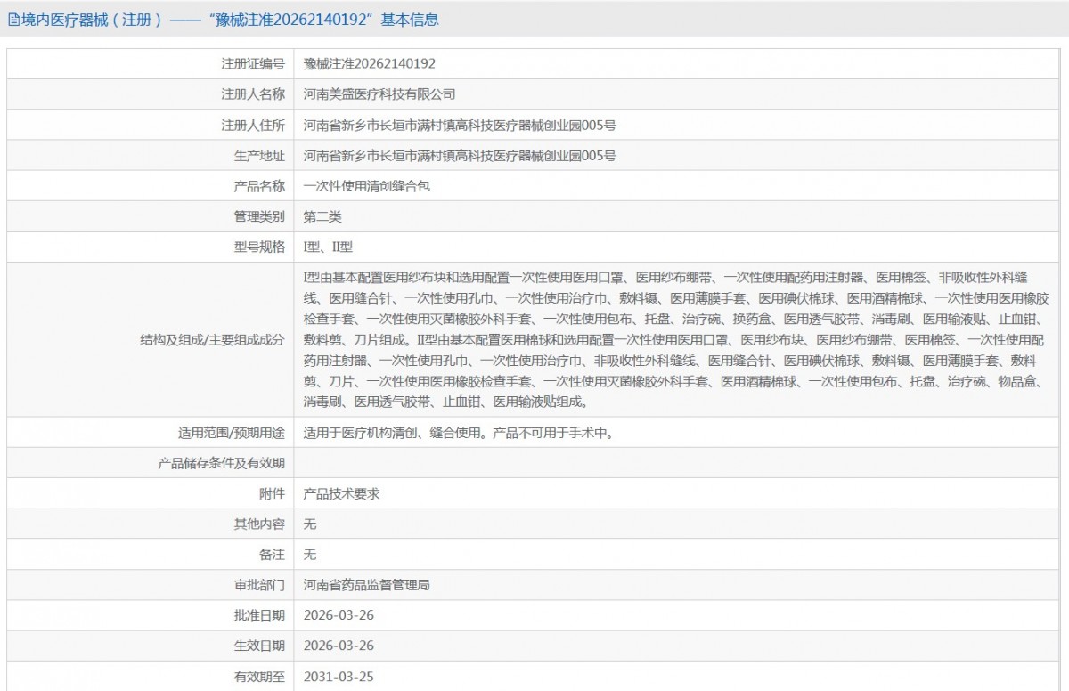Click 第二类 in the 管理类别 row

322,216
